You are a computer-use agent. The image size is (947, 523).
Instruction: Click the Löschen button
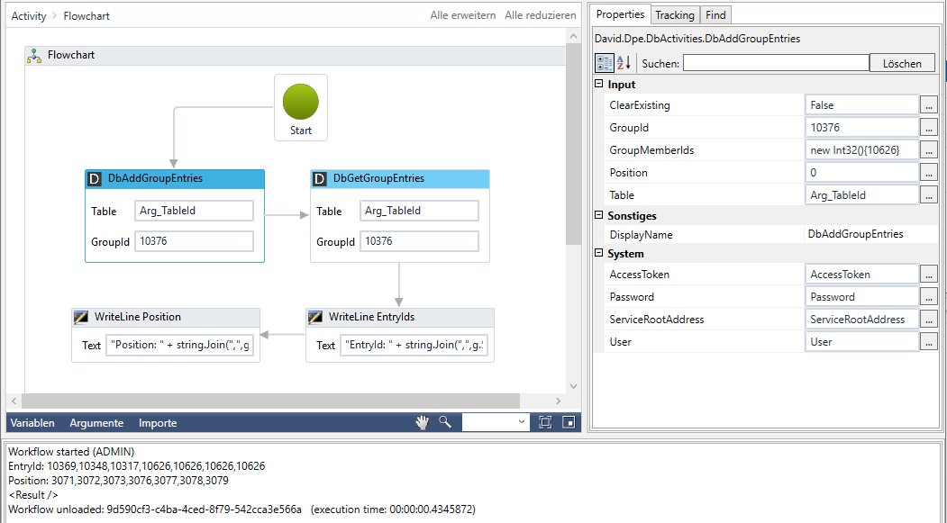coord(902,63)
